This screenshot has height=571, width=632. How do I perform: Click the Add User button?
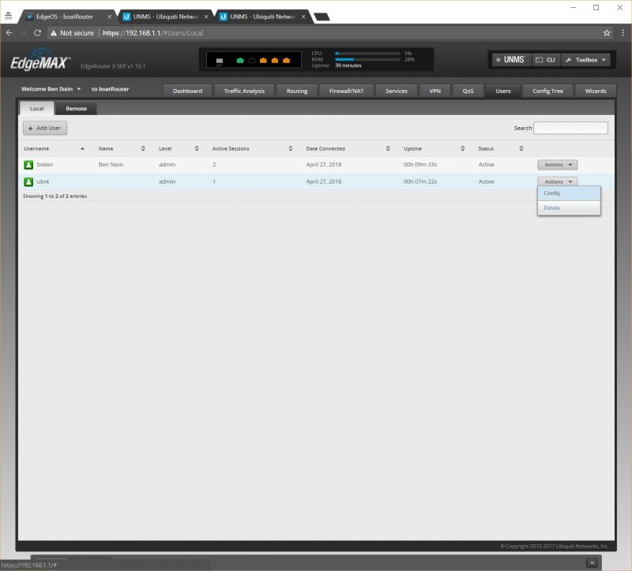click(45, 128)
